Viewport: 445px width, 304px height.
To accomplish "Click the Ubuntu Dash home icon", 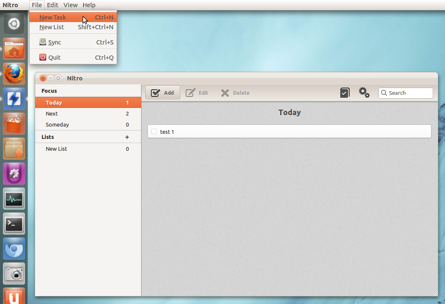I will (14, 24).
